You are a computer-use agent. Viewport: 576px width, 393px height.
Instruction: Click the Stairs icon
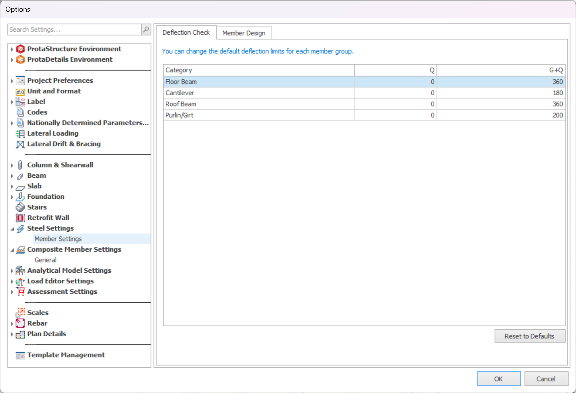(x=20, y=207)
